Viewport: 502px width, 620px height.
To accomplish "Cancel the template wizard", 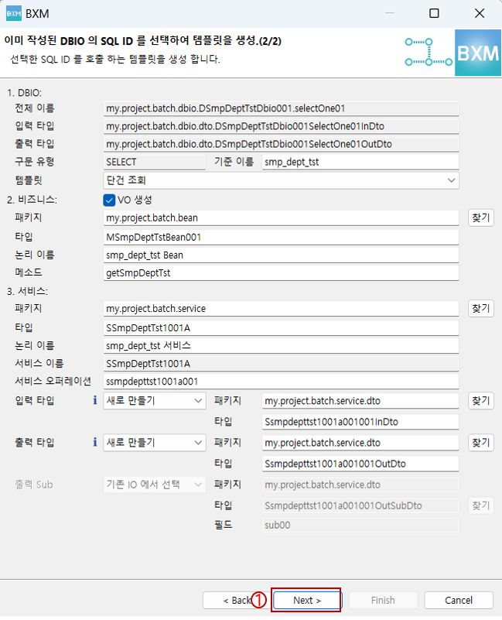I will pos(458,600).
